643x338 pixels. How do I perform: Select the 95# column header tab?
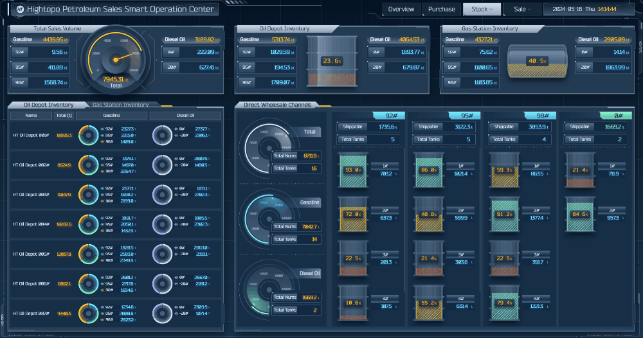tap(465, 116)
